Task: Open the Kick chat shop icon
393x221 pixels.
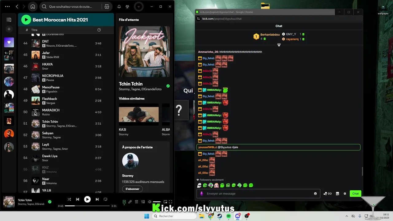Action: point(337,194)
